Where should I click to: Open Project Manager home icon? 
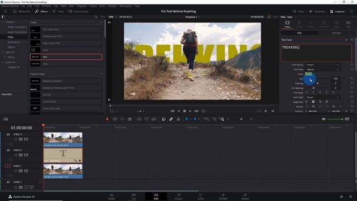click(341, 197)
